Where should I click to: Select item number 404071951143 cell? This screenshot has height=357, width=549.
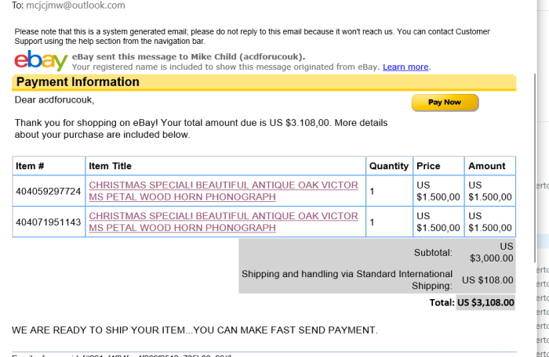coord(49,222)
